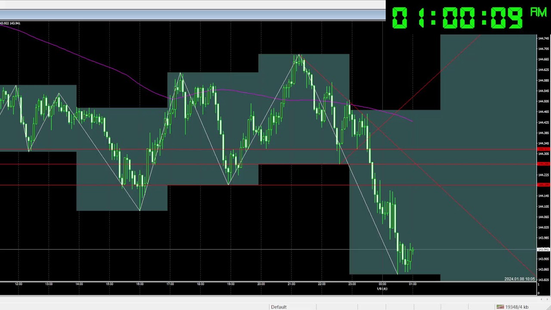
Task: Click the 21:00 mark on time axis
Action: tap(291, 284)
